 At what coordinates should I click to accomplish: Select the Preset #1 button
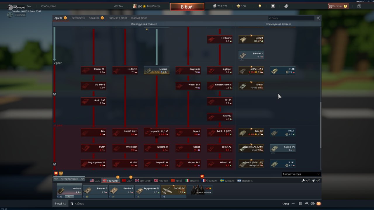(60, 204)
